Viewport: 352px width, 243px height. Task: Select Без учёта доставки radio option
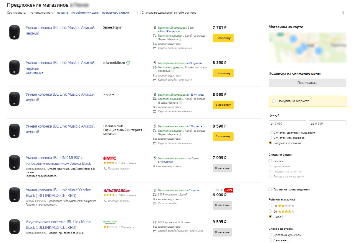(x=270, y=143)
